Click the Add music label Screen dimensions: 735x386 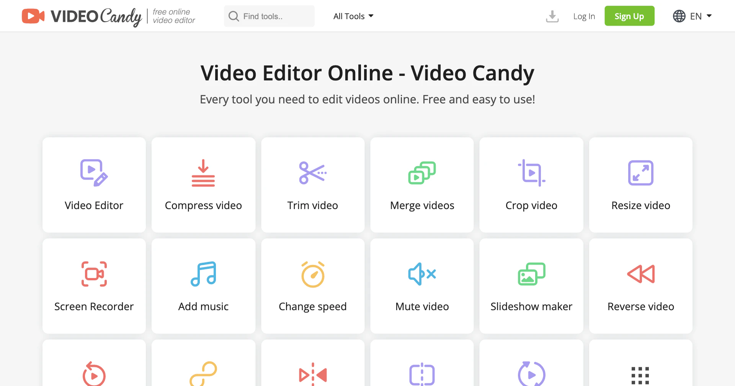pos(203,306)
